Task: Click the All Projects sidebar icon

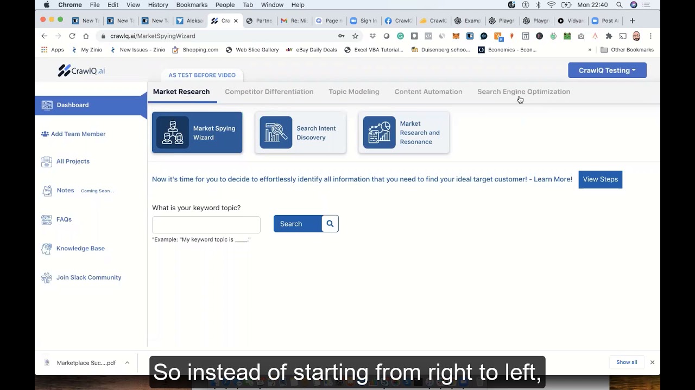Action: click(x=47, y=161)
